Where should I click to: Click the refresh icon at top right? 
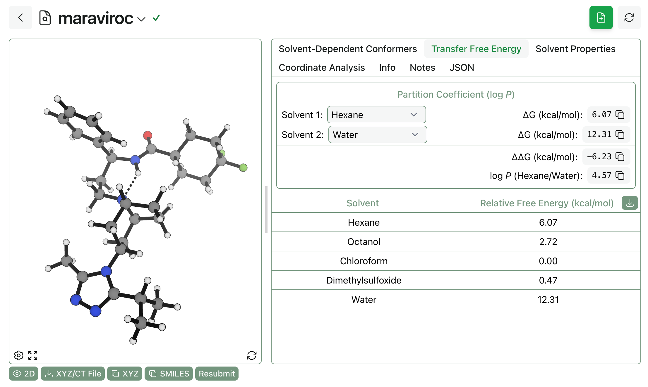[629, 18]
